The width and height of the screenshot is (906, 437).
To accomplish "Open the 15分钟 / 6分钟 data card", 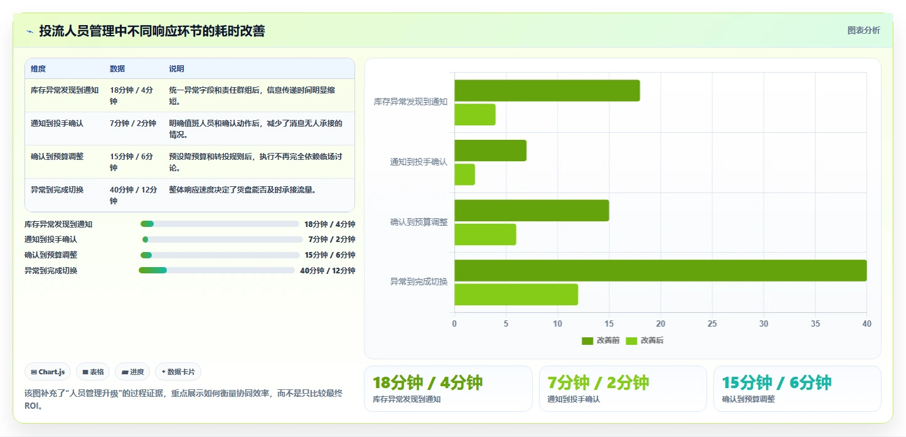I will (x=797, y=389).
